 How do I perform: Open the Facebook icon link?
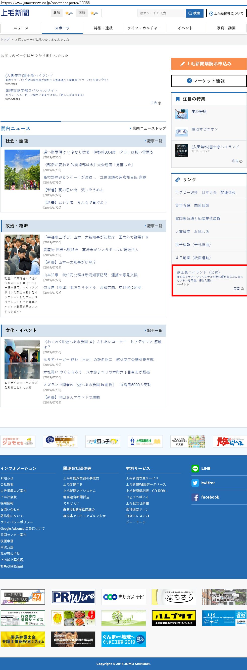point(195,497)
